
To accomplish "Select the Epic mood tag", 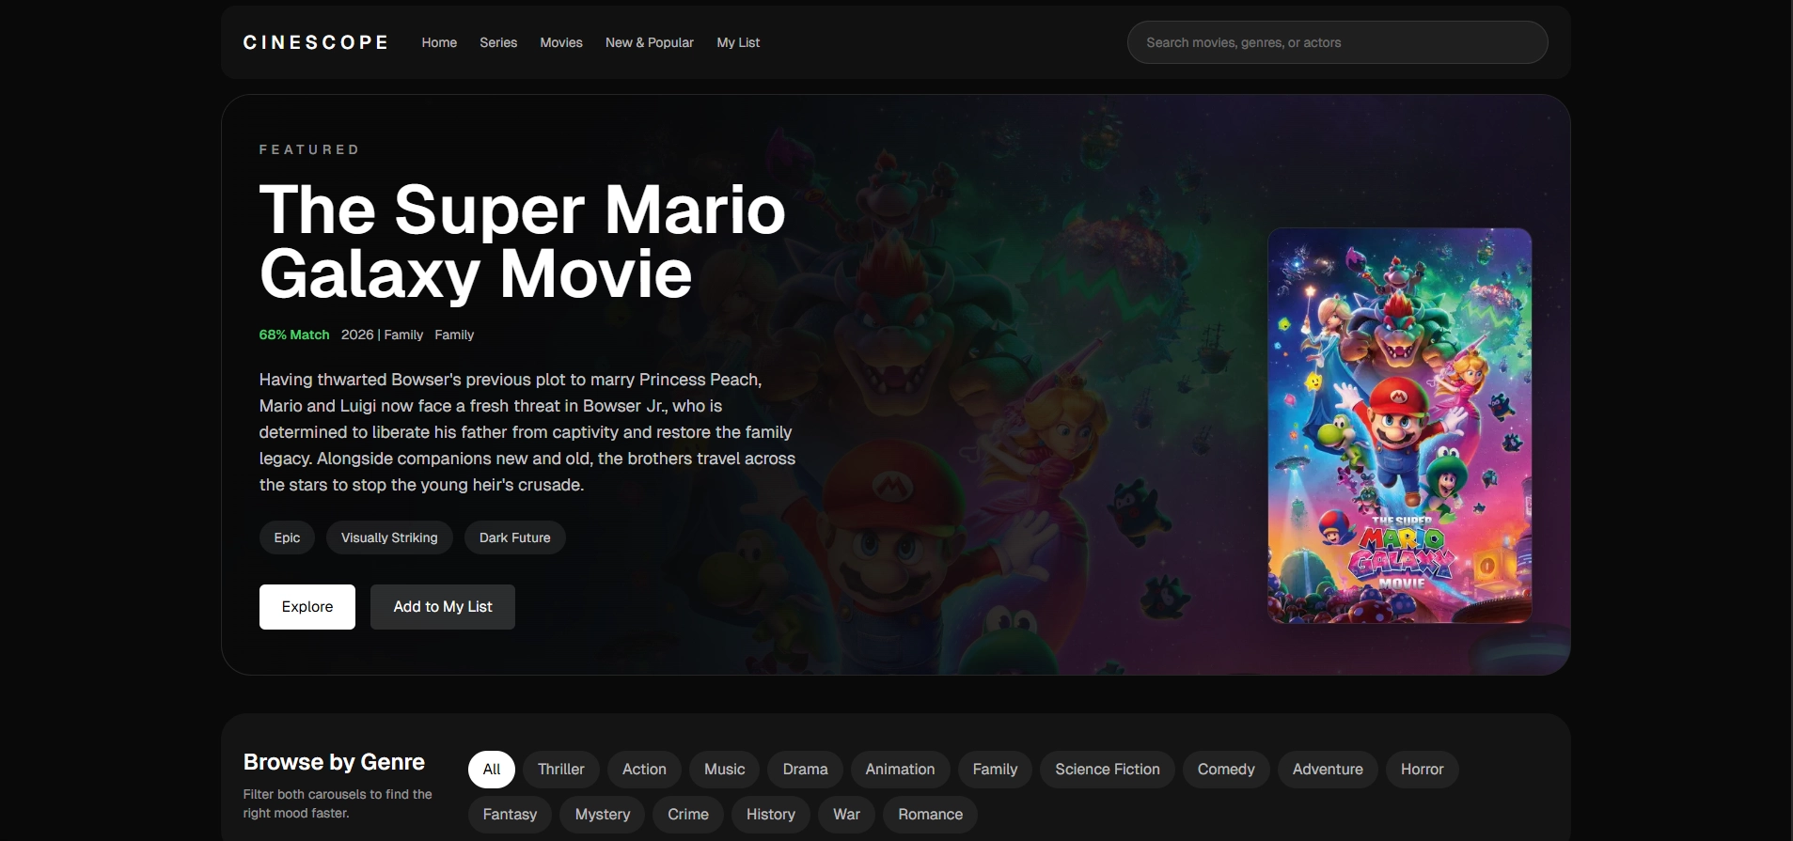I will [287, 537].
